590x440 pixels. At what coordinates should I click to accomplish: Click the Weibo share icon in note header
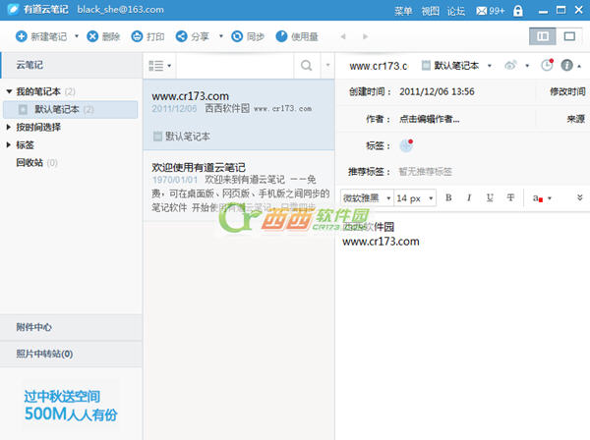click(510, 66)
